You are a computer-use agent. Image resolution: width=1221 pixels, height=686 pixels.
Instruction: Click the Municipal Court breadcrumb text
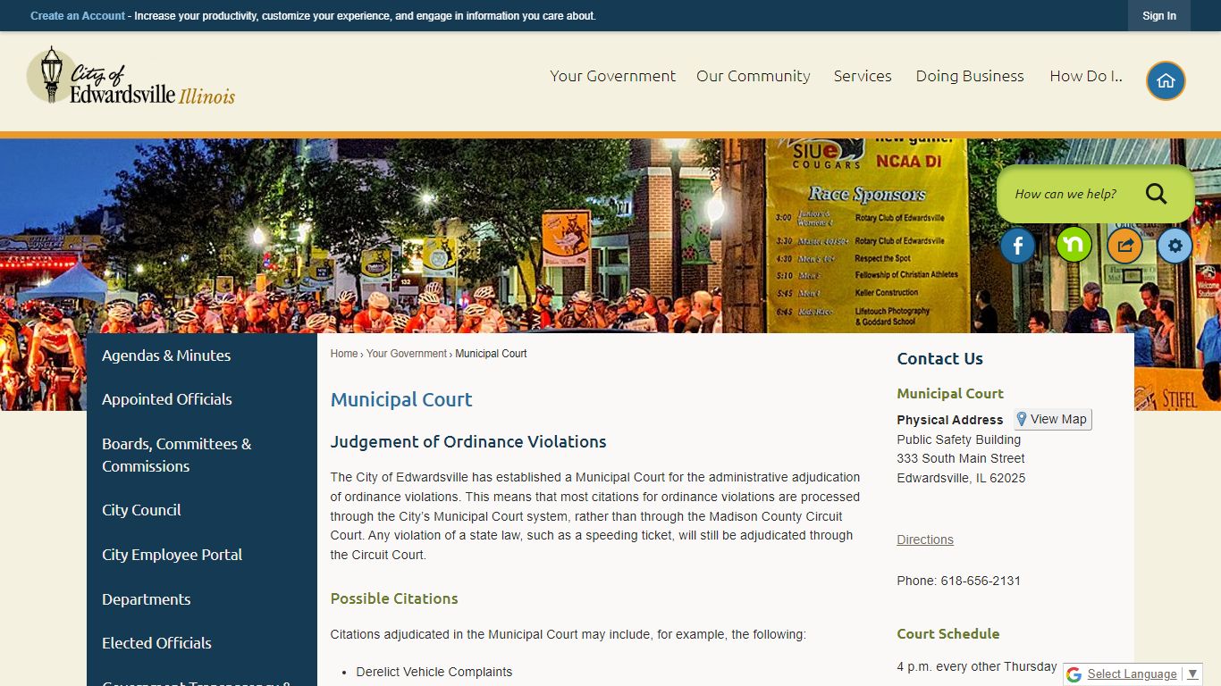(491, 354)
